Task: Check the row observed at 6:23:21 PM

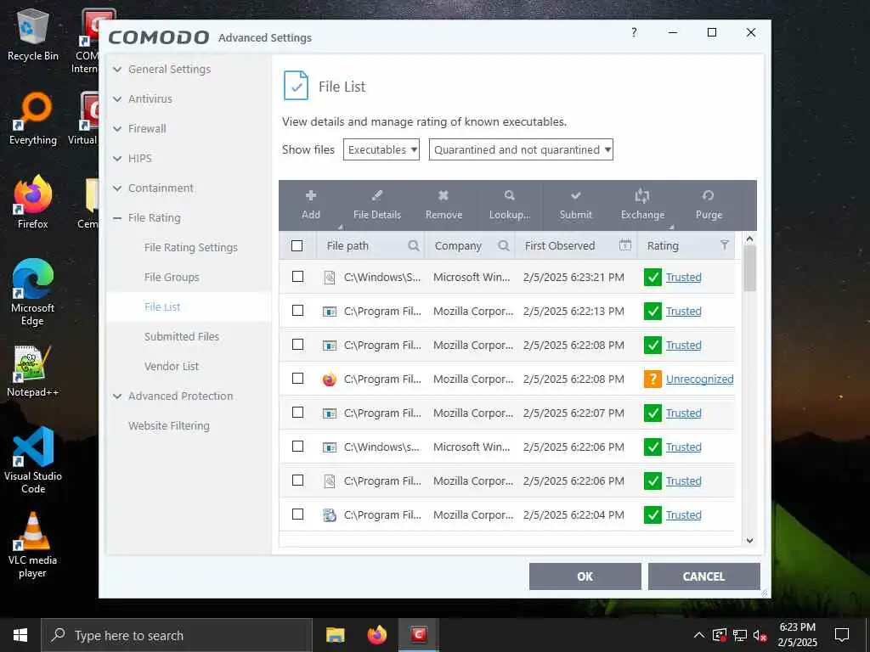Action: [298, 276]
